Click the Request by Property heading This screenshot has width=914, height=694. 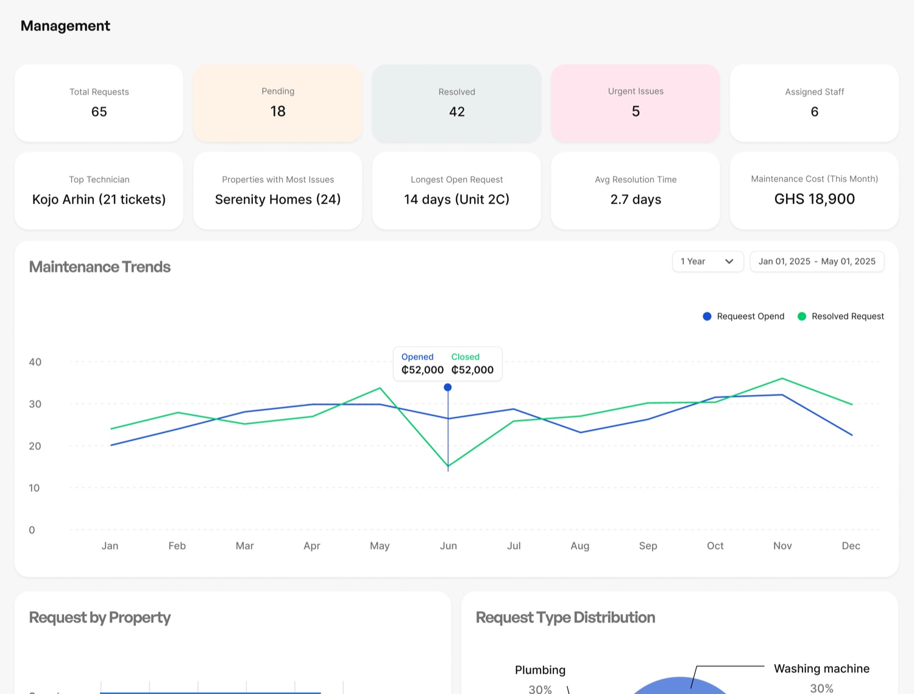point(100,617)
